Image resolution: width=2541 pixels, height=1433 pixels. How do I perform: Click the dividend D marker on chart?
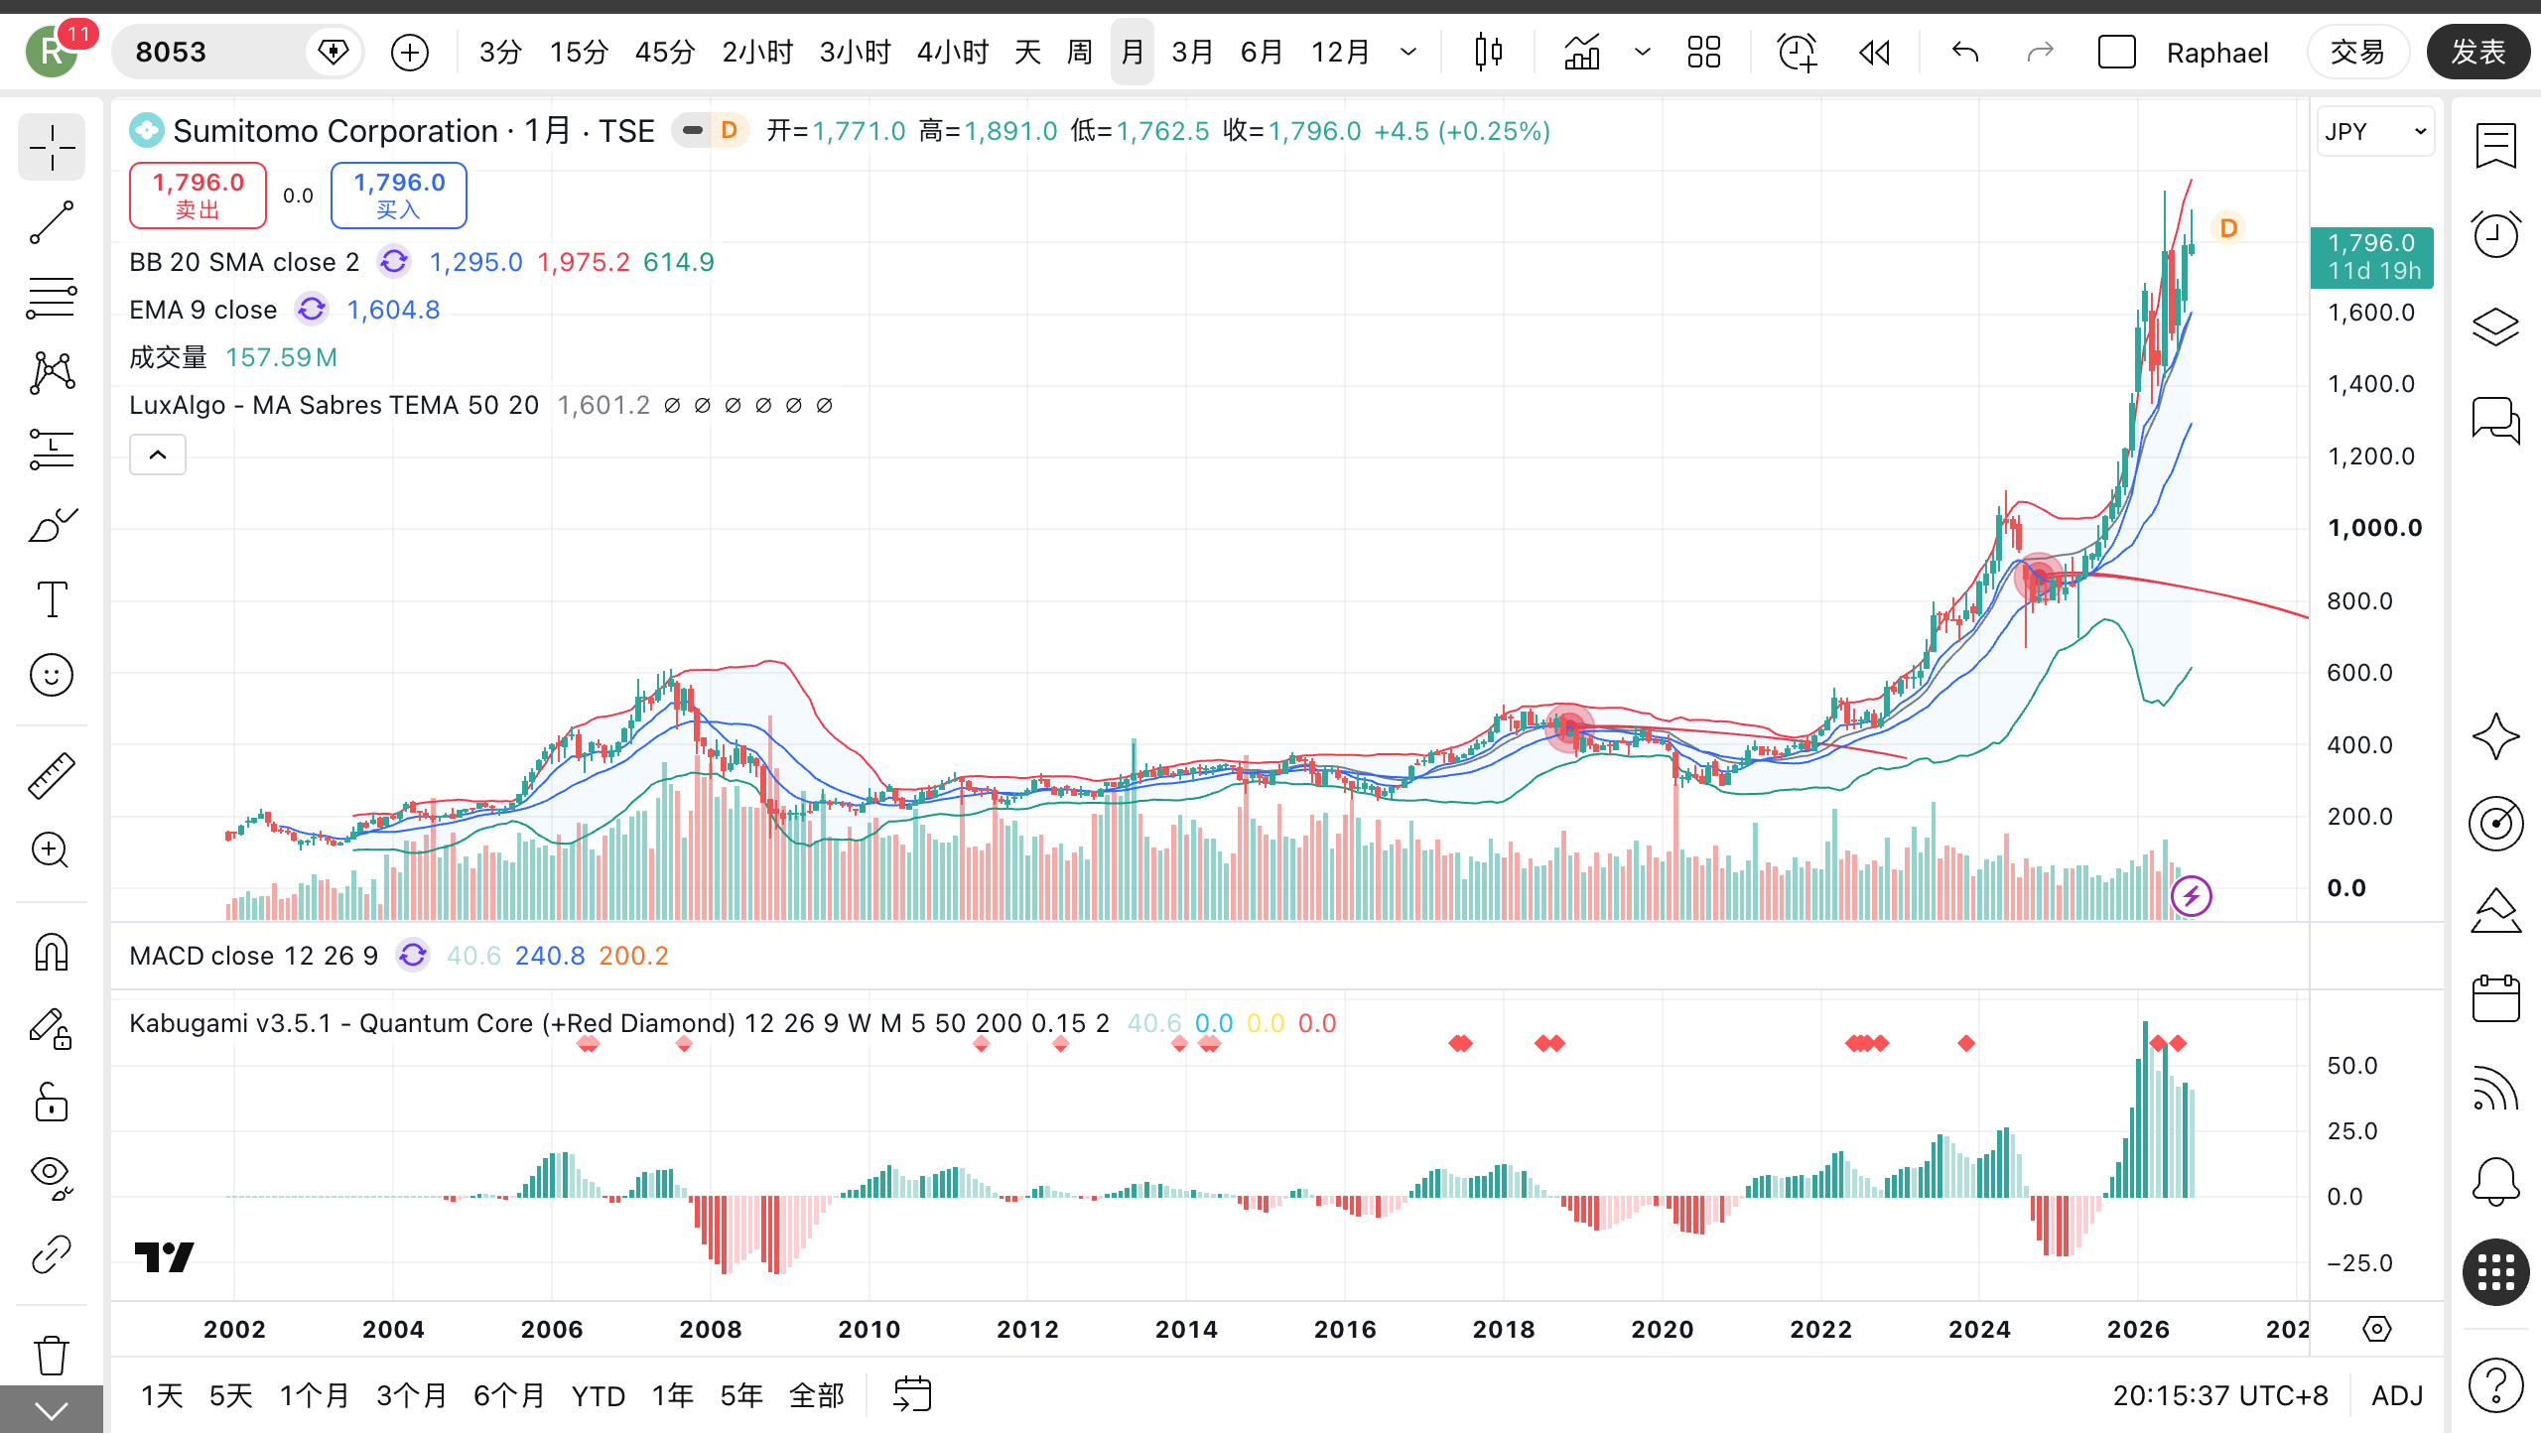[x=2228, y=228]
